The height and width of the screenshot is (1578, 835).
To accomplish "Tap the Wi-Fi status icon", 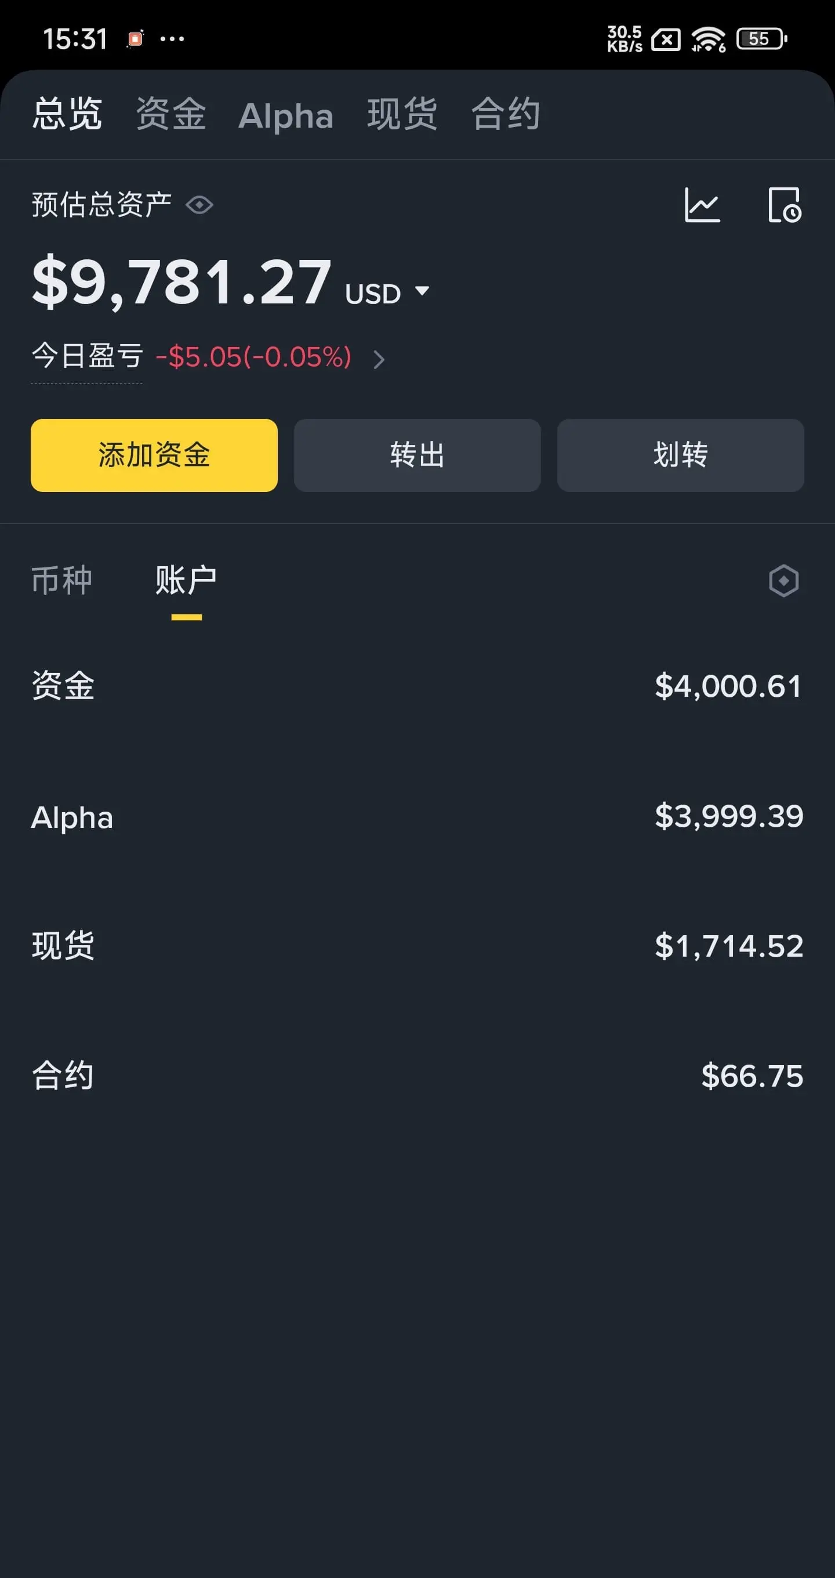I will tap(707, 39).
